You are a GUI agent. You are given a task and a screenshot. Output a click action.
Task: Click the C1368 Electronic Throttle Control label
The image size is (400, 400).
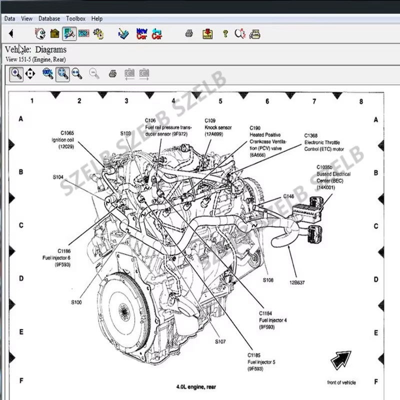tap(324, 142)
